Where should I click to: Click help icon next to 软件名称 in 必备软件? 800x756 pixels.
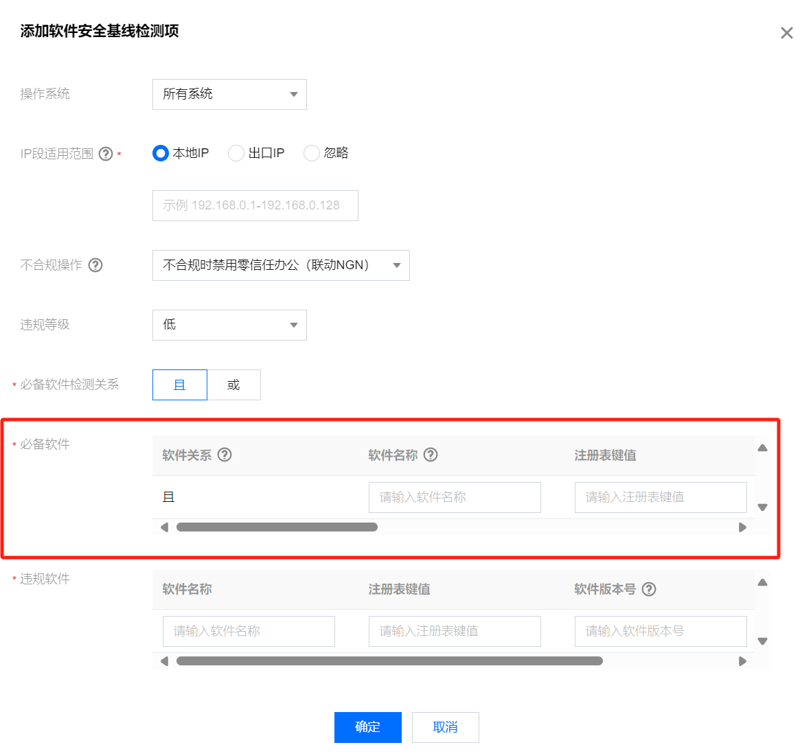click(x=431, y=455)
